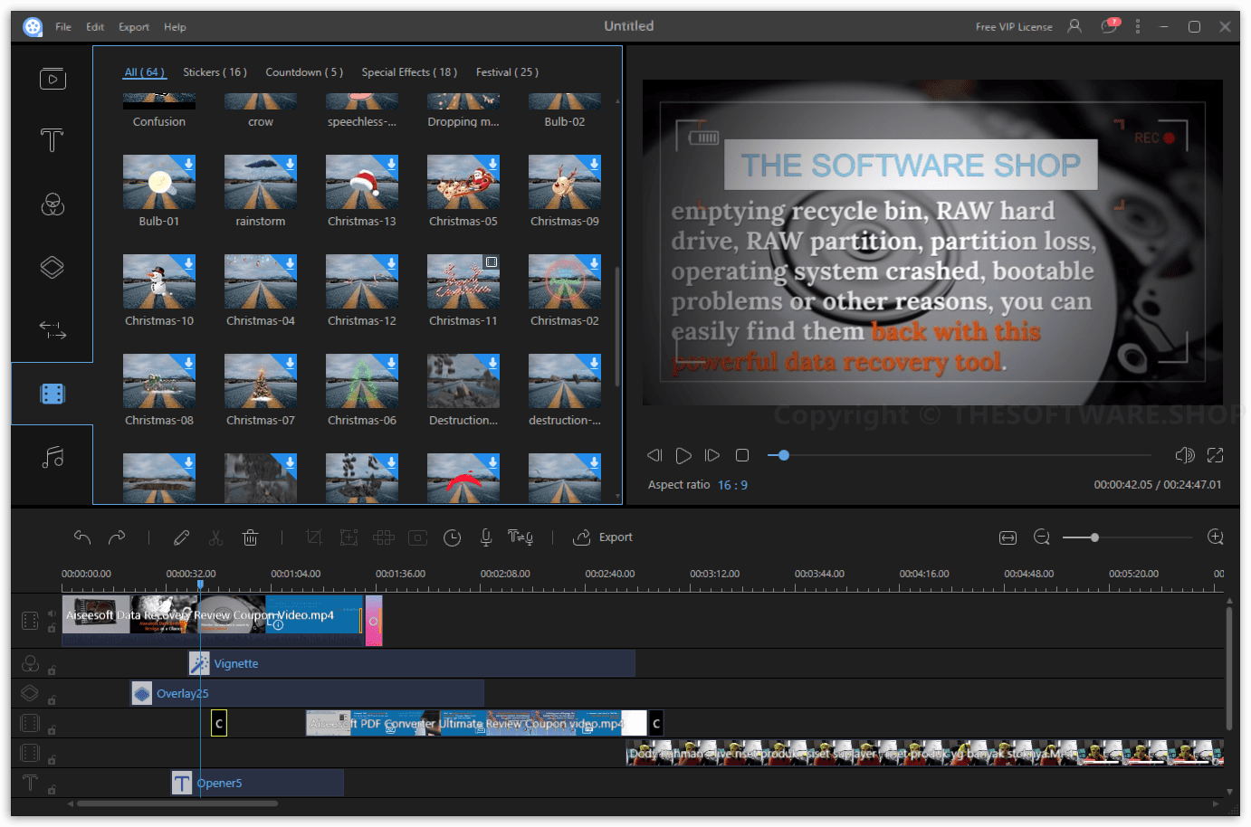Open the Overlays sidebar panel
The width and height of the screenshot is (1251, 827).
[53, 268]
